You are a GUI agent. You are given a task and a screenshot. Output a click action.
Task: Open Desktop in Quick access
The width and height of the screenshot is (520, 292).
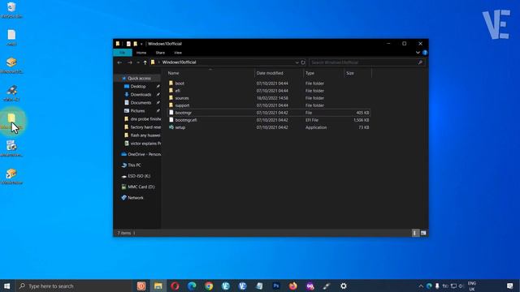click(x=138, y=87)
